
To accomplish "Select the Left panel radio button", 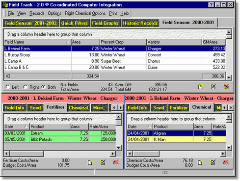I will click(x=8, y=87).
